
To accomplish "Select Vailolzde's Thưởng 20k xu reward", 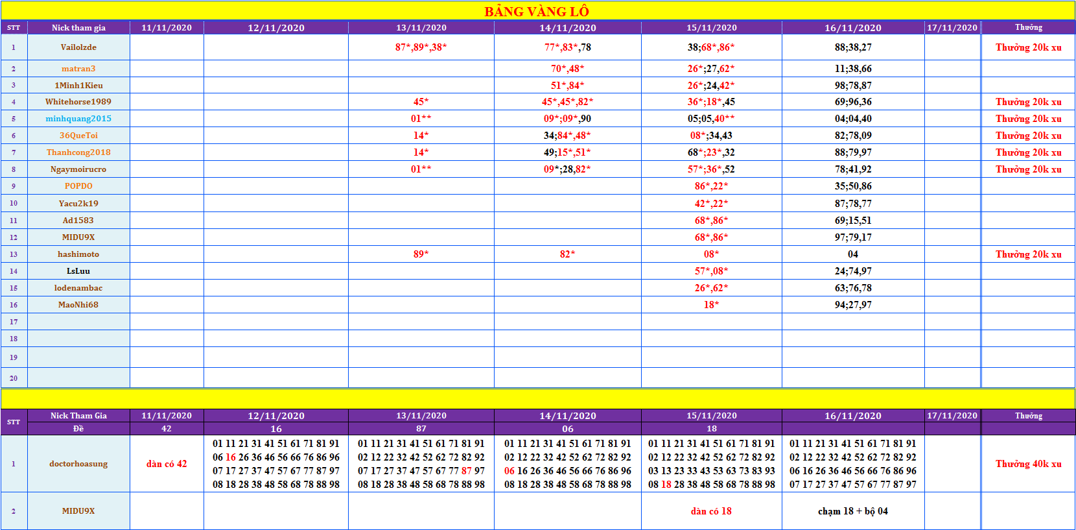I will click(1028, 47).
